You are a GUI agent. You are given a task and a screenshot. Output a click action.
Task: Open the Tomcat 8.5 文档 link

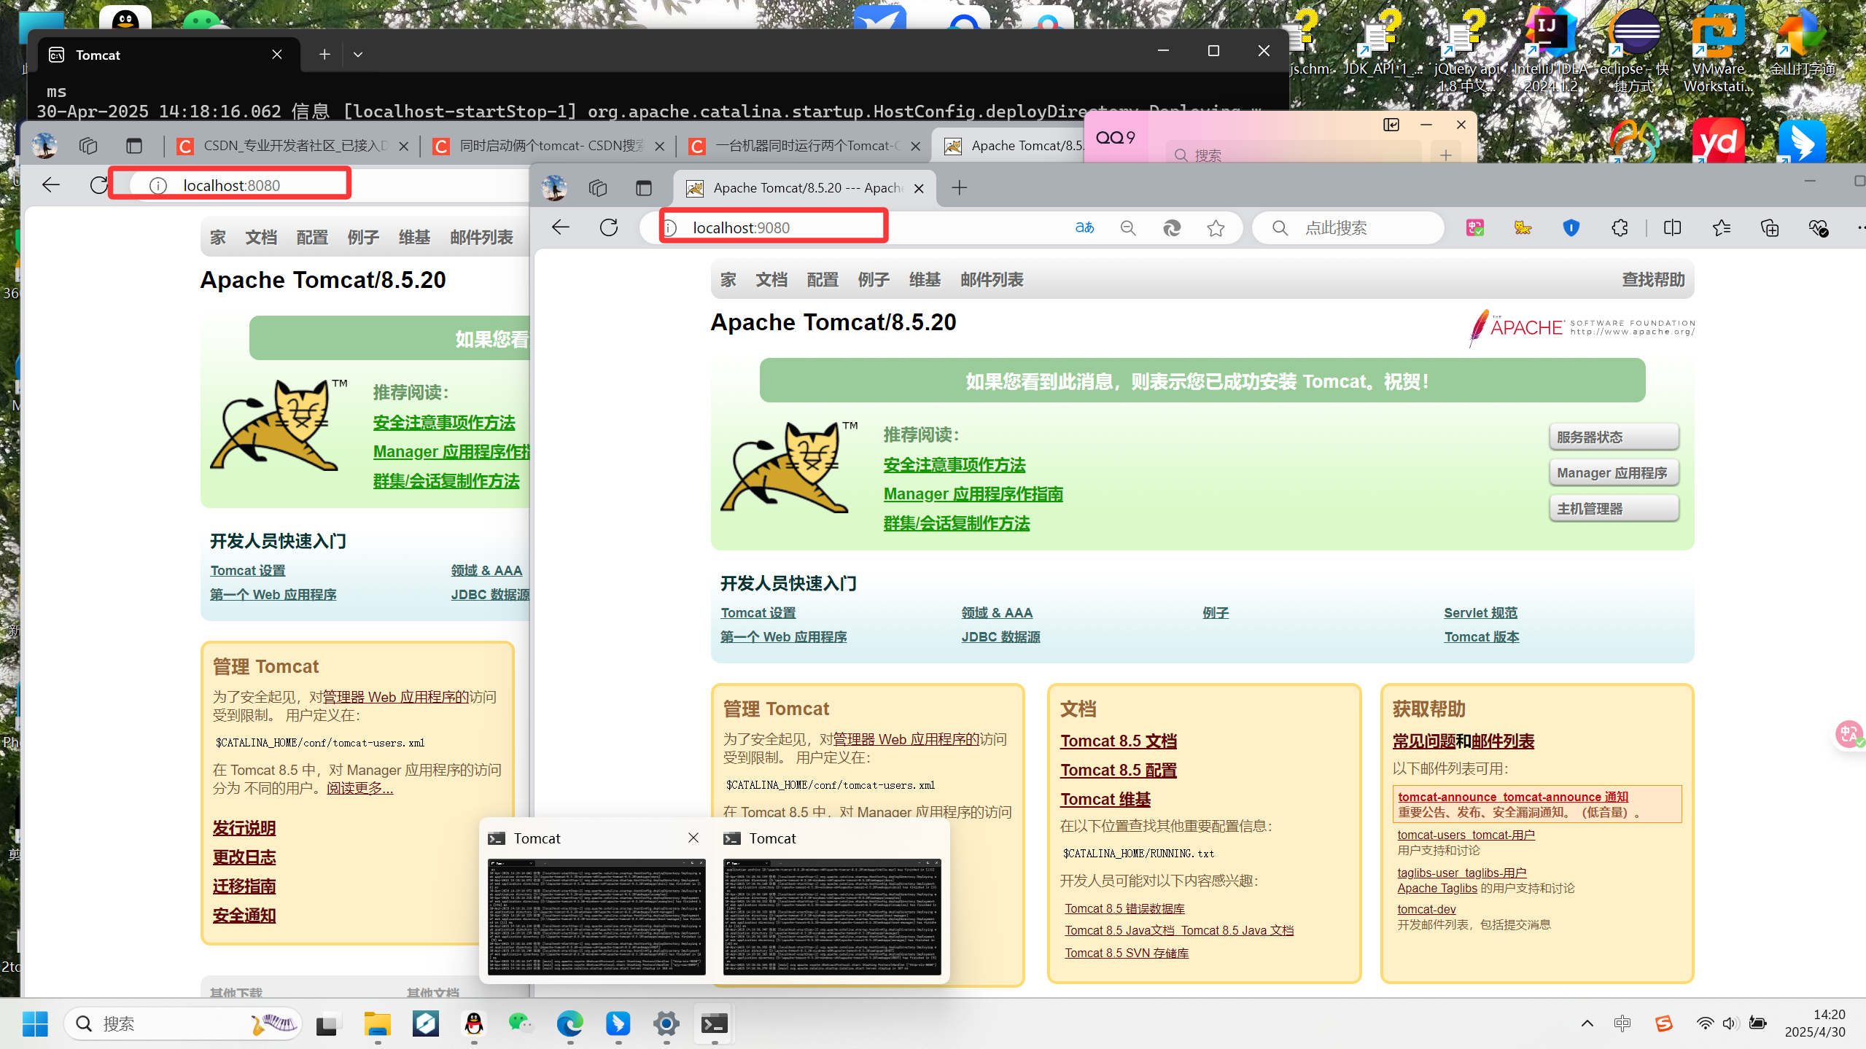point(1118,741)
